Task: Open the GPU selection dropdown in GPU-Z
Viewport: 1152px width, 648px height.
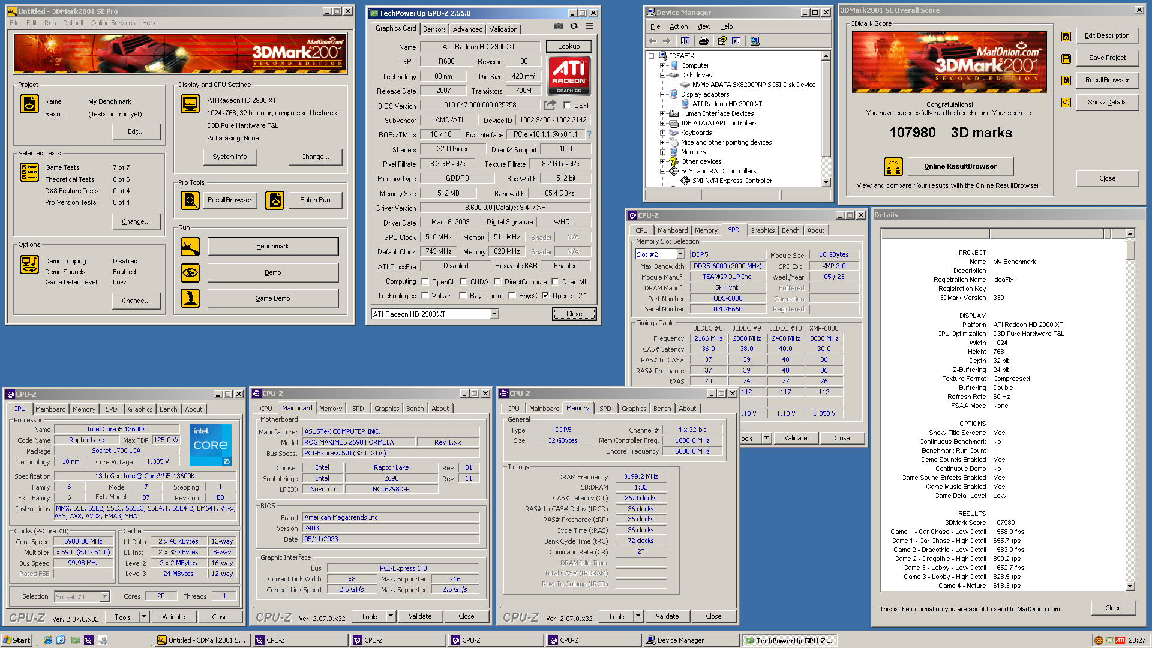Action: click(494, 314)
